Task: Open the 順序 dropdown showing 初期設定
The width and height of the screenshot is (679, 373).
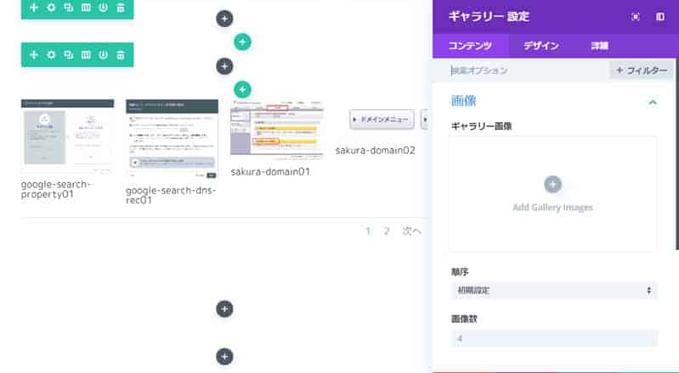Action: coord(553,291)
